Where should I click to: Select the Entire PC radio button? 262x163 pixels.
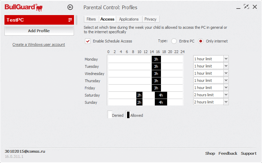click(x=174, y=41)
